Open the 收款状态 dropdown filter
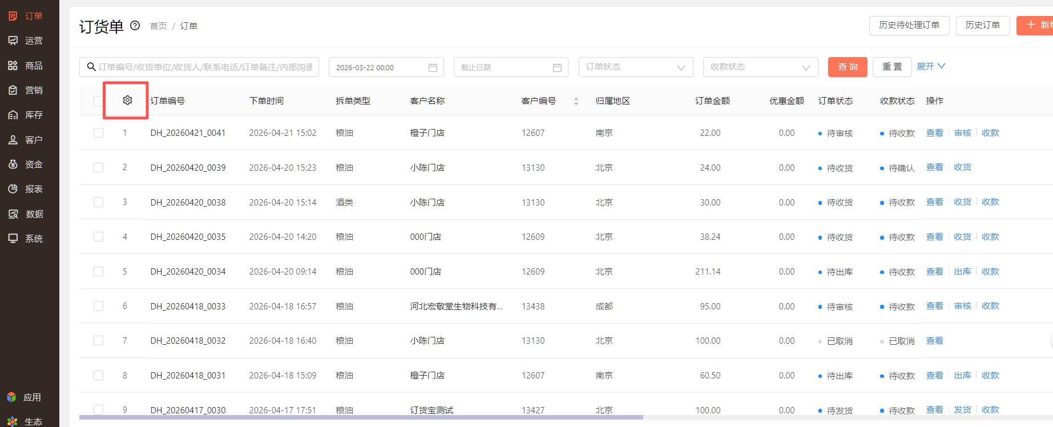Viewport: 1053px width, 427px height. pyautogui.click(x=760, y=67)
